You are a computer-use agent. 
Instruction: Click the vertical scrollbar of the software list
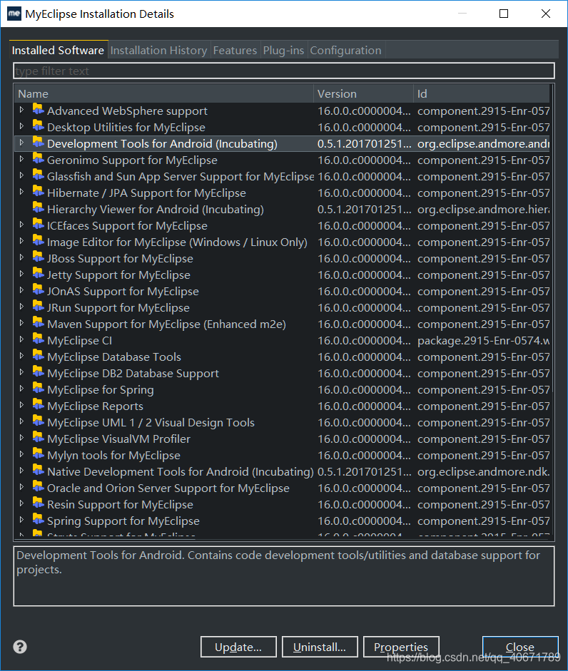(552, 240)
